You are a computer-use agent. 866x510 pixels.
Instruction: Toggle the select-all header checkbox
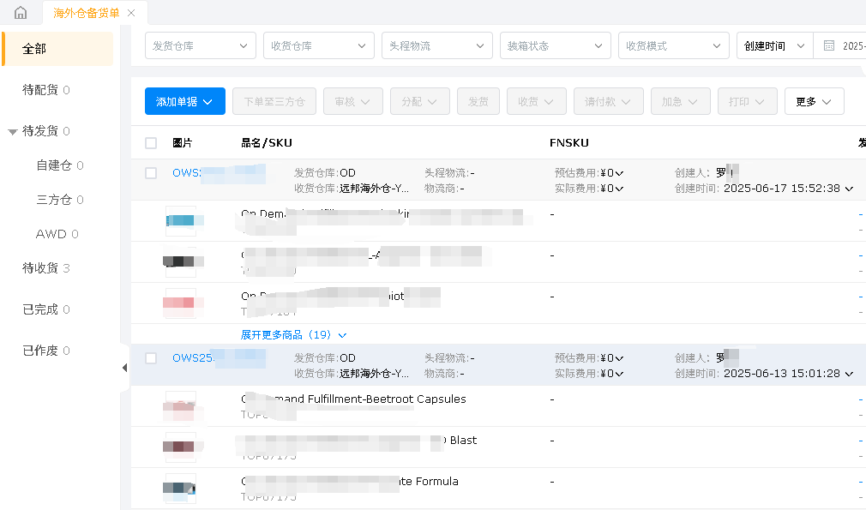(x=151, y=143)
